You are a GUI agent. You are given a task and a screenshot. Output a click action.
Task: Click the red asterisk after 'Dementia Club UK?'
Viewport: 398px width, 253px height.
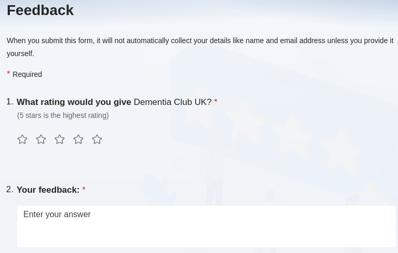(x=216, y=102)
